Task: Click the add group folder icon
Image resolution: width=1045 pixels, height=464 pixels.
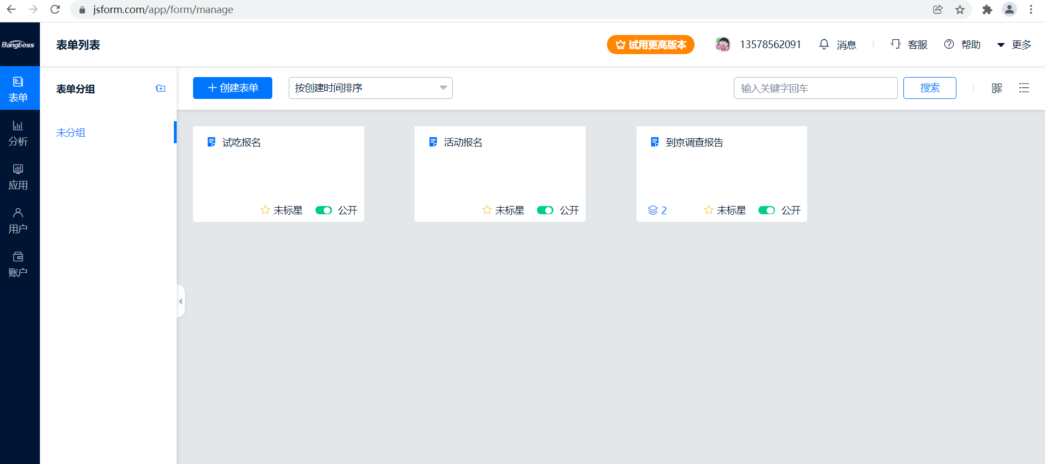Action: click(x=160, y=89)
